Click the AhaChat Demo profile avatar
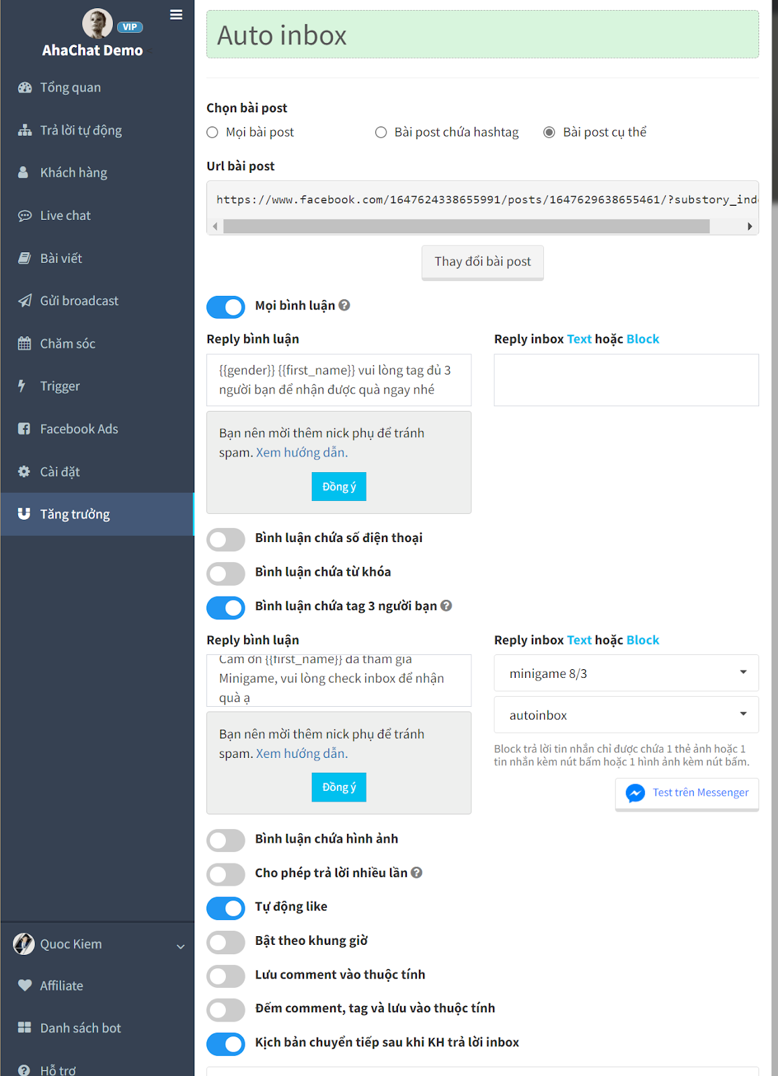 point(98,24)
